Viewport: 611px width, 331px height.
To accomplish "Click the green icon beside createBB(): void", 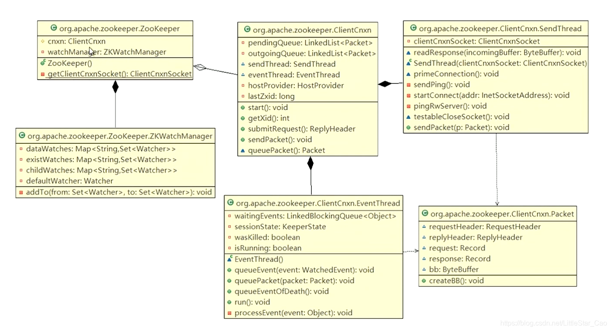I will coord(424,281).
